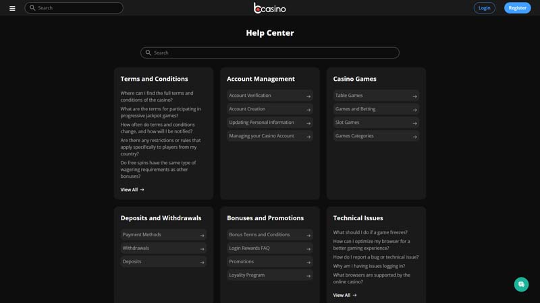Click arrow next to Table Games
This screenshot has height=303, width=540.
(x=414, y=96)
